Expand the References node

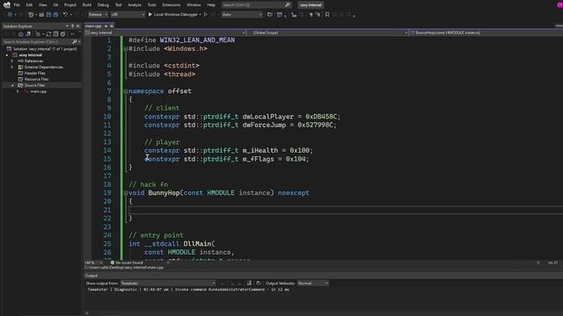11,61
